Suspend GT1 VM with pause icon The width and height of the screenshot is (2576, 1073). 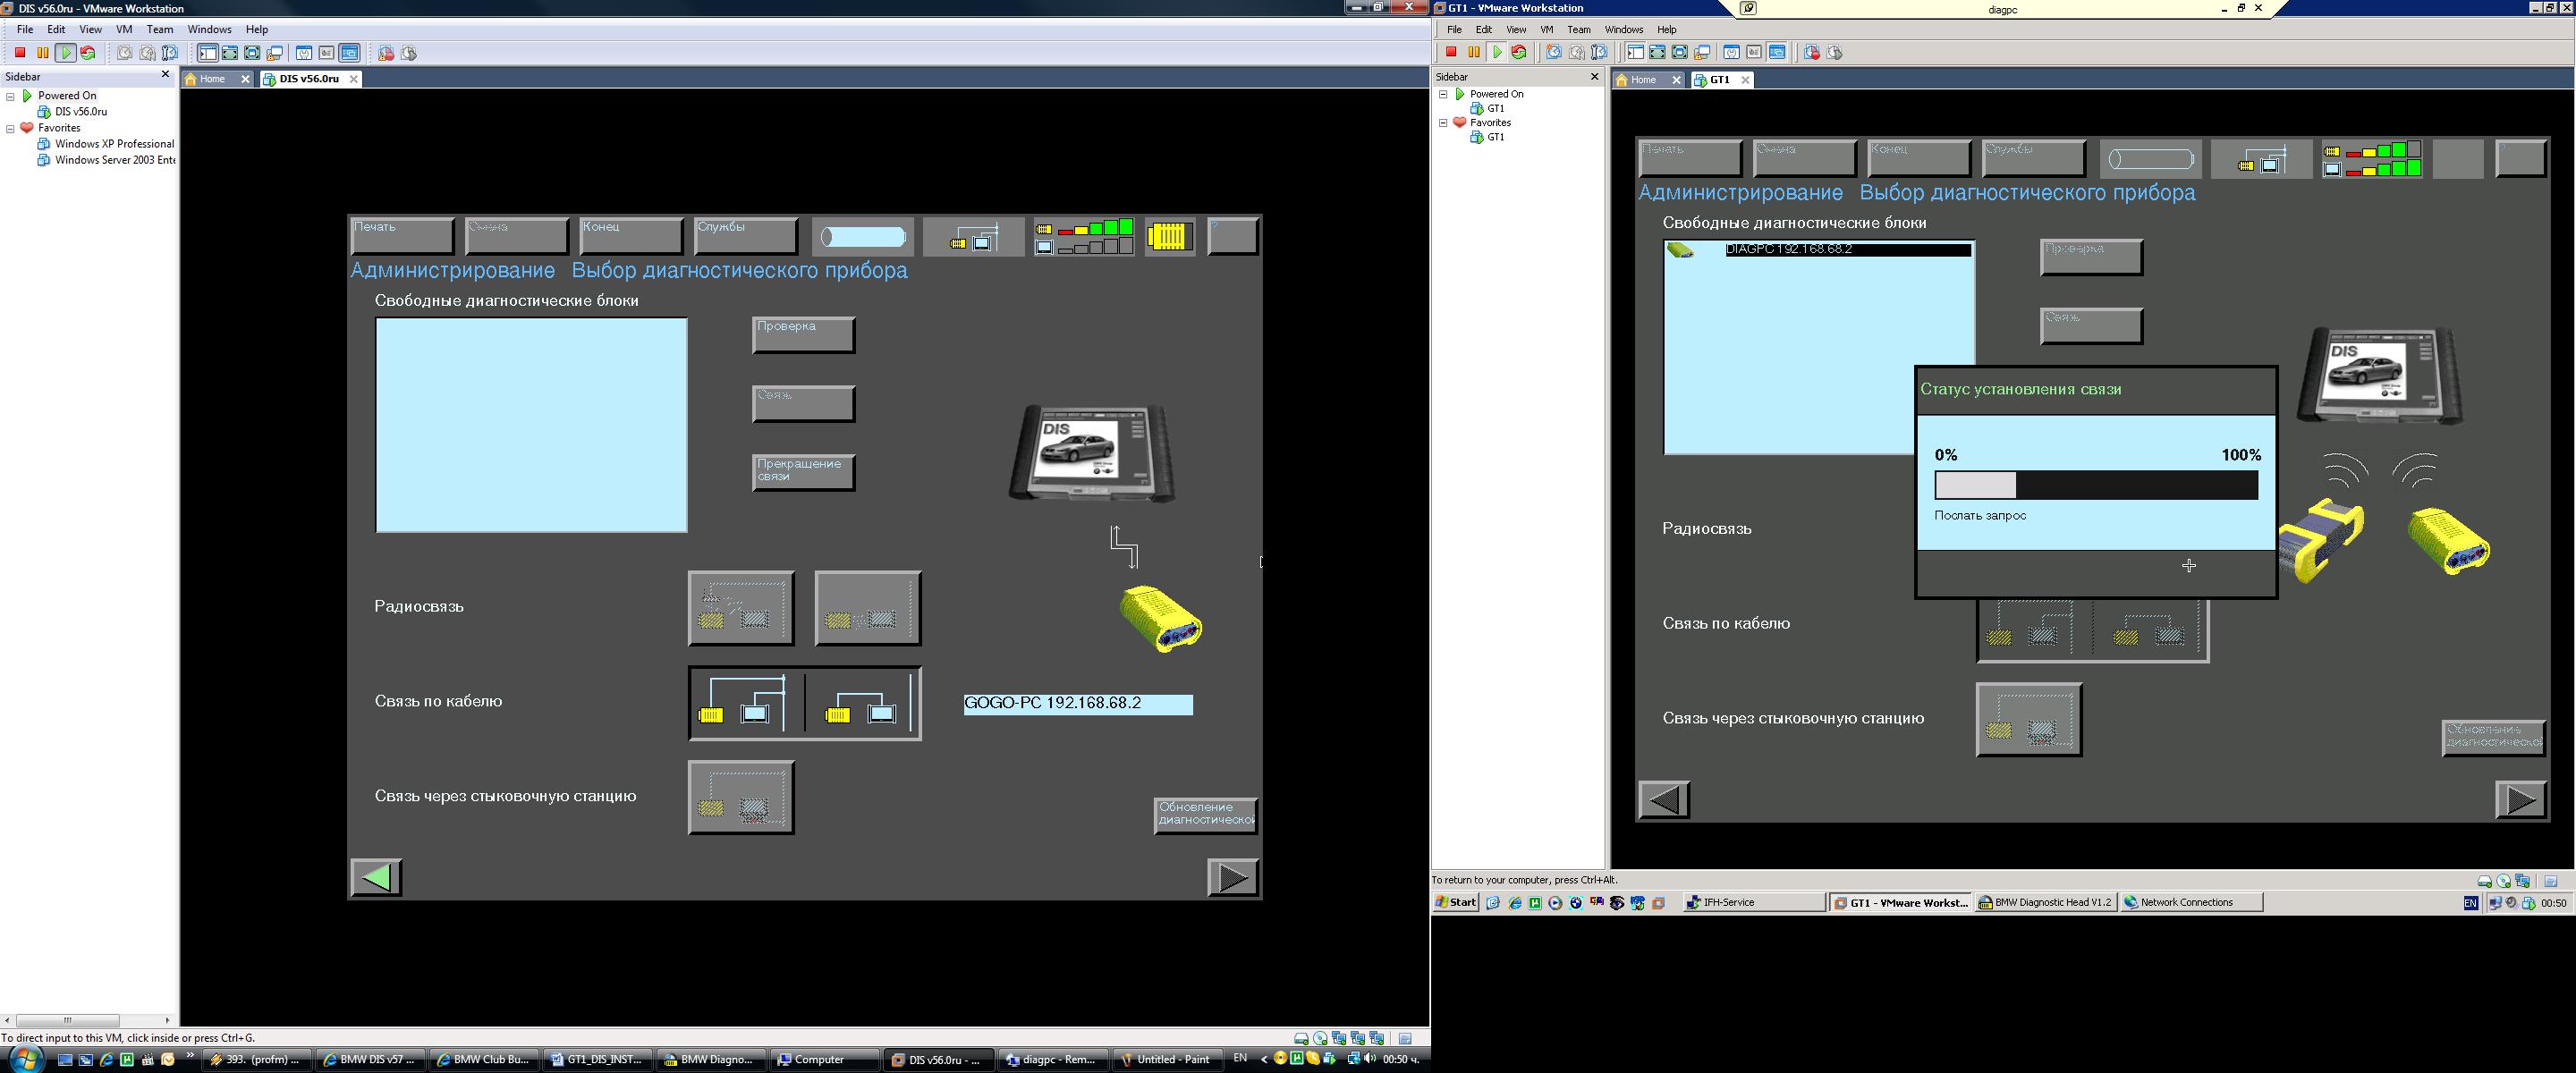click(x=1474, y=53)
